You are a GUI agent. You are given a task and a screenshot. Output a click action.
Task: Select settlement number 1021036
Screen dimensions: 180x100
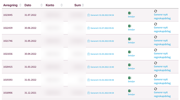pos(8,54)
